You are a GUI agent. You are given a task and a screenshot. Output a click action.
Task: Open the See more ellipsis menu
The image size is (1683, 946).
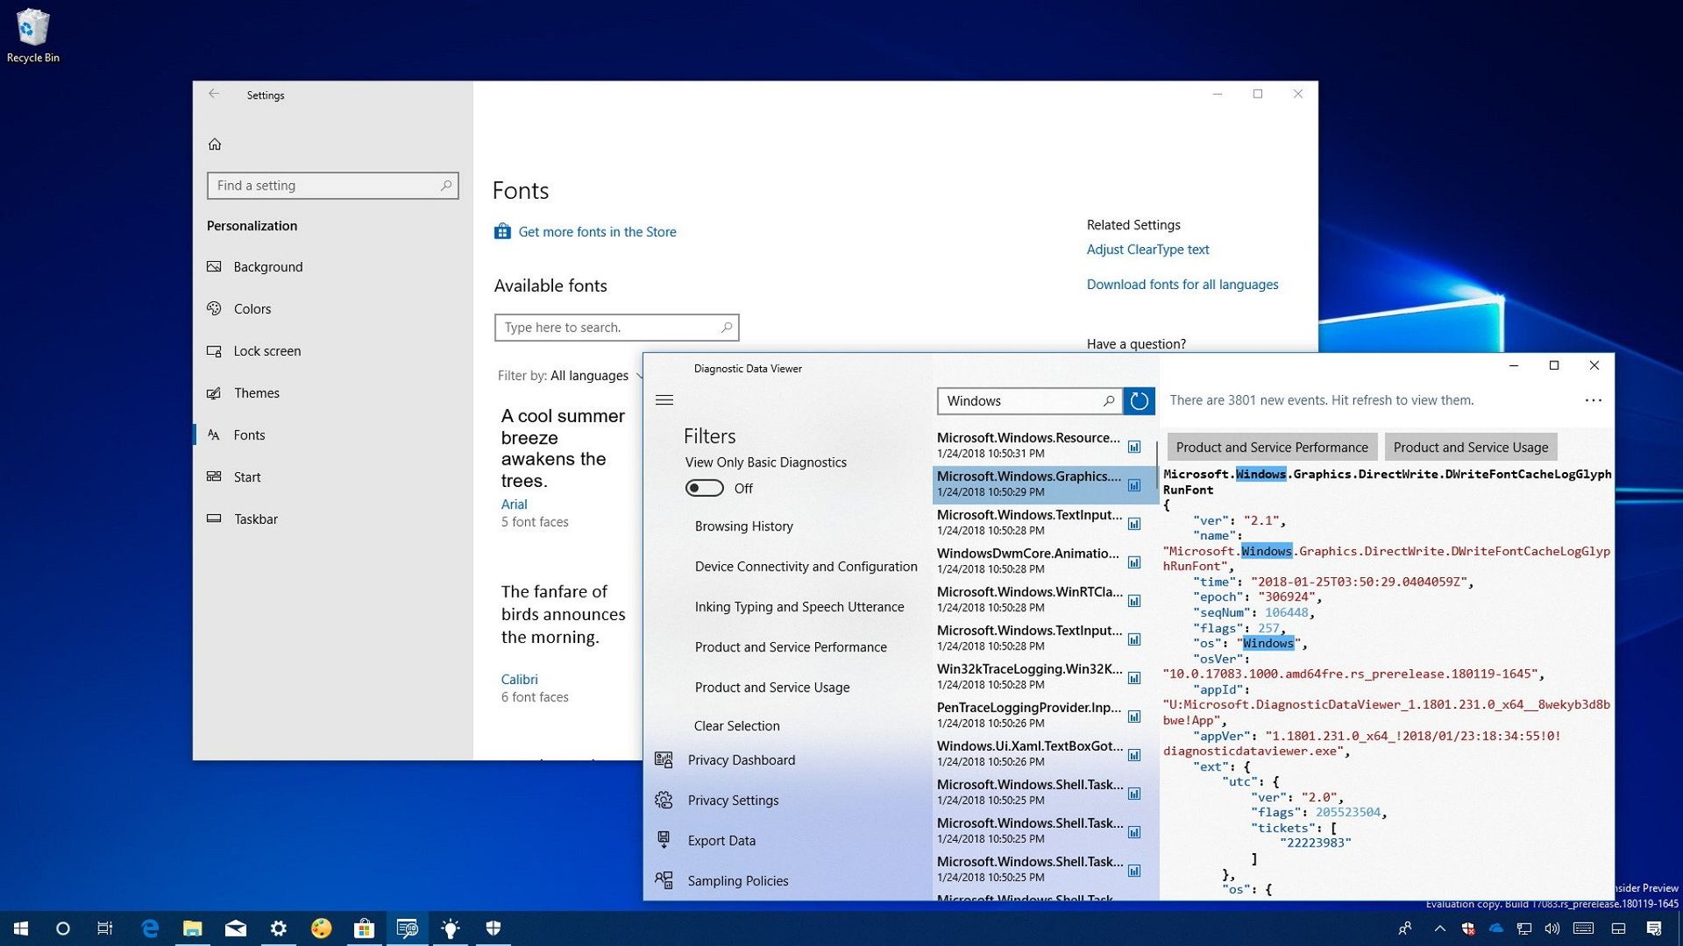(x=1594, y=399)
